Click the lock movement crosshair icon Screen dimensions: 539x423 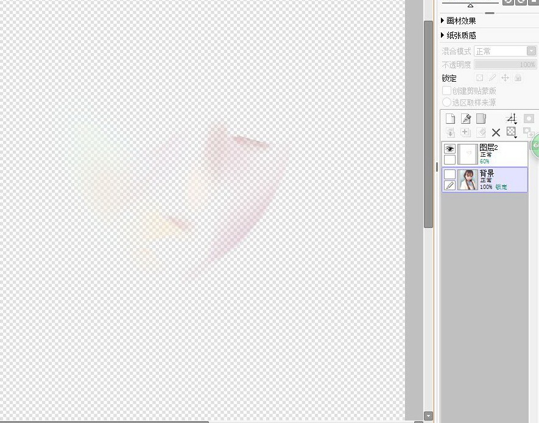click(505, 78)
